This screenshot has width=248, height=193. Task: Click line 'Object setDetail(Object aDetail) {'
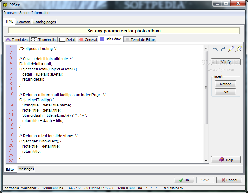point(48,69)
